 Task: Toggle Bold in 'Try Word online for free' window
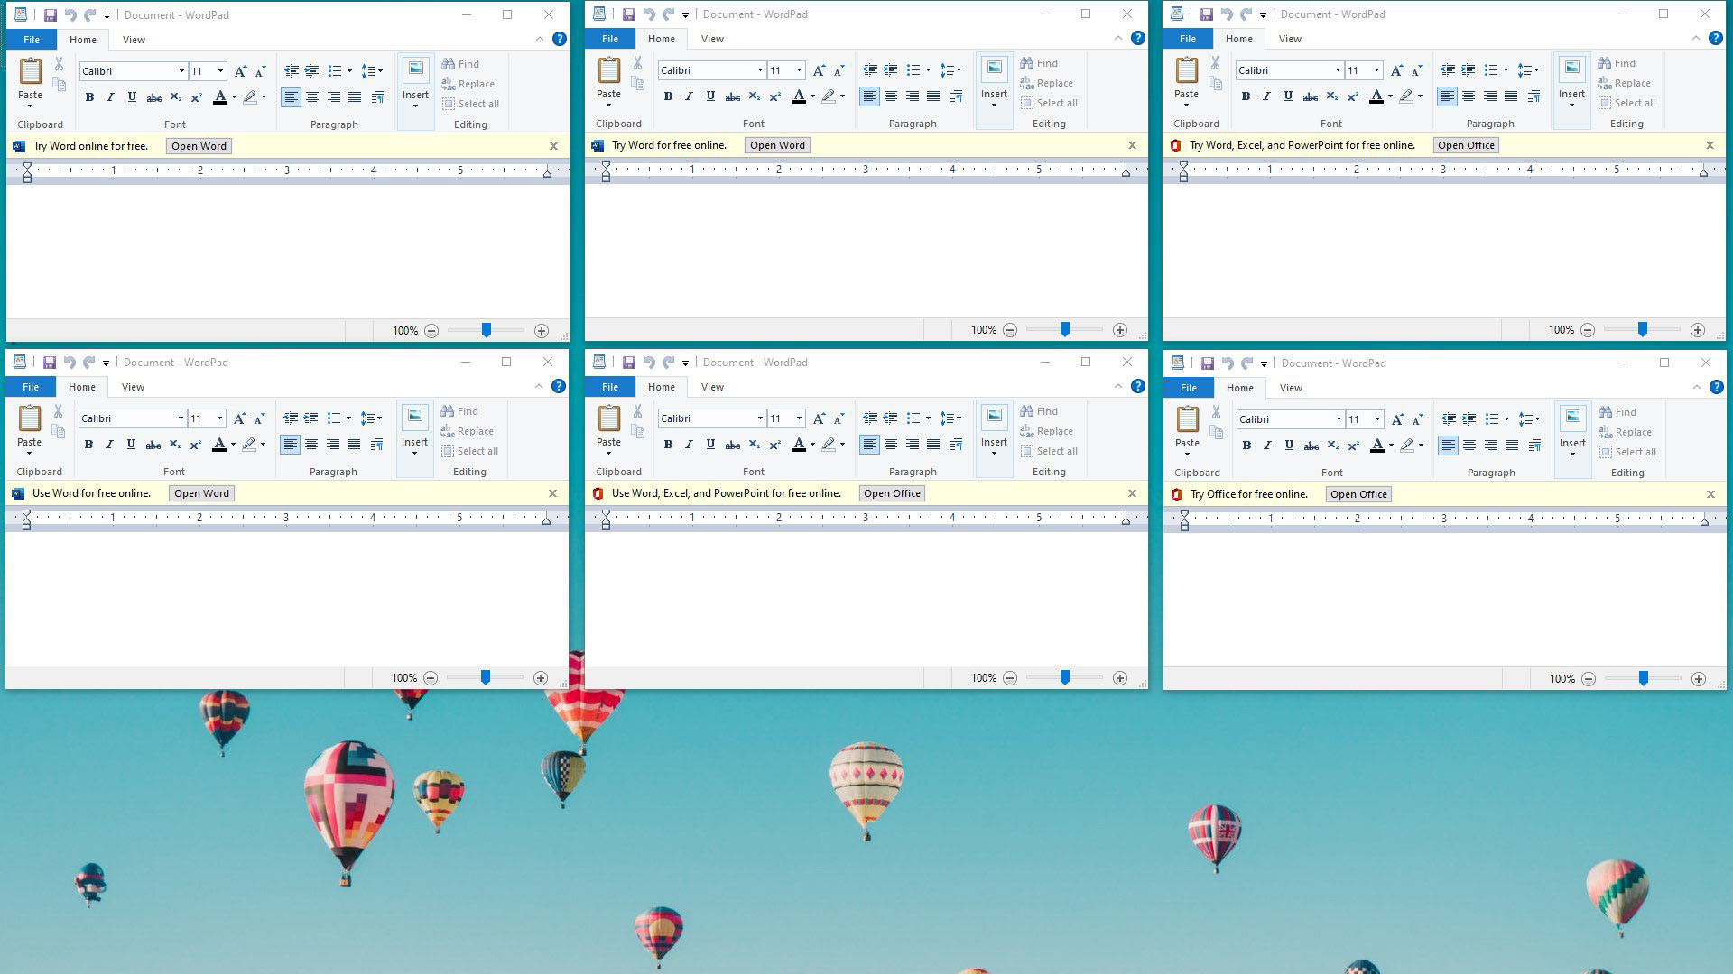(89, 97)
